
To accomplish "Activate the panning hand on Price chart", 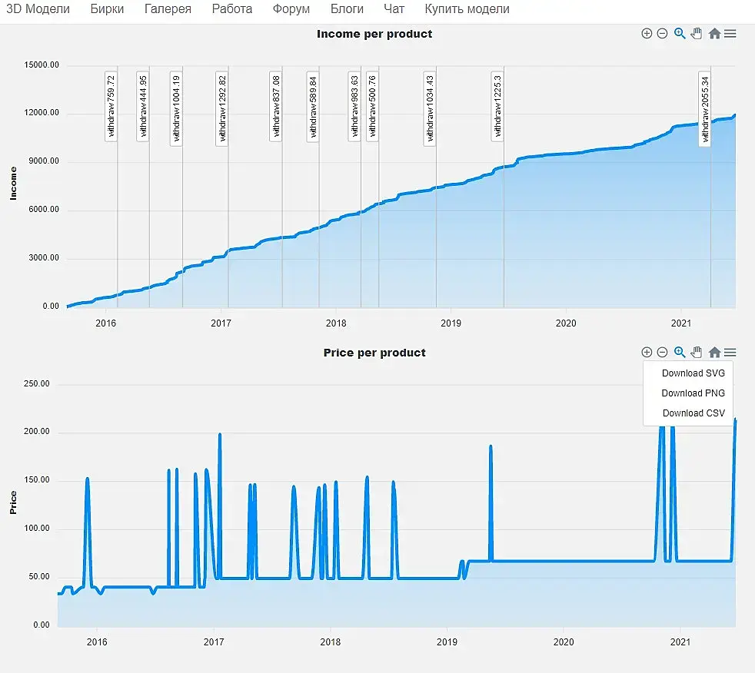I will click(x=697, y=352).
